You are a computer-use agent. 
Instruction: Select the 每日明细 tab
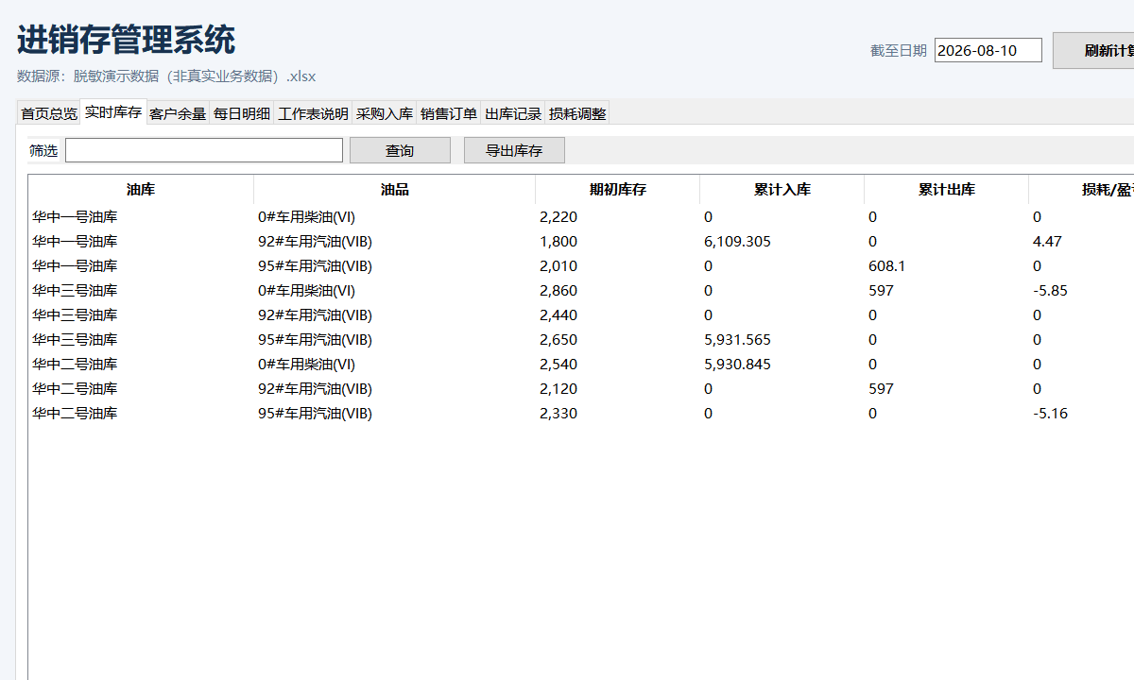coord(242,113)
